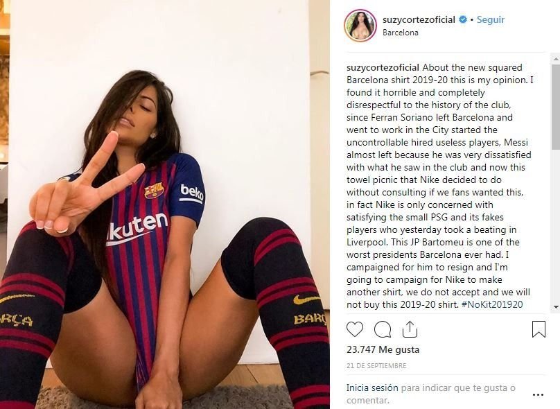Screen dimensions: 560x409
Task: Follow the account with Seguir
Action: pyautogui.click(x=491, y=19)
